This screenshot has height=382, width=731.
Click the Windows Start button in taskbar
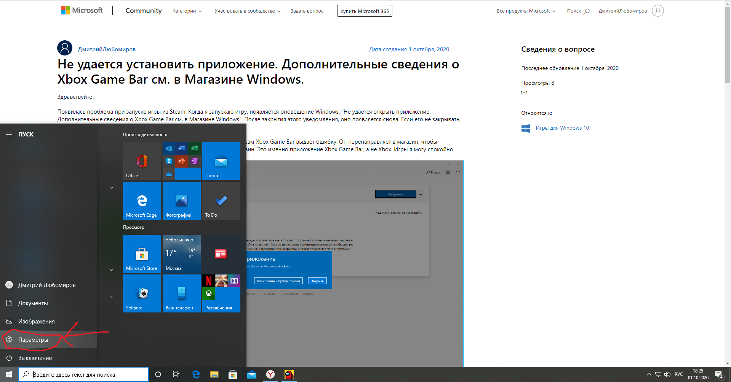pyautogui.click(x=9, y=374)
